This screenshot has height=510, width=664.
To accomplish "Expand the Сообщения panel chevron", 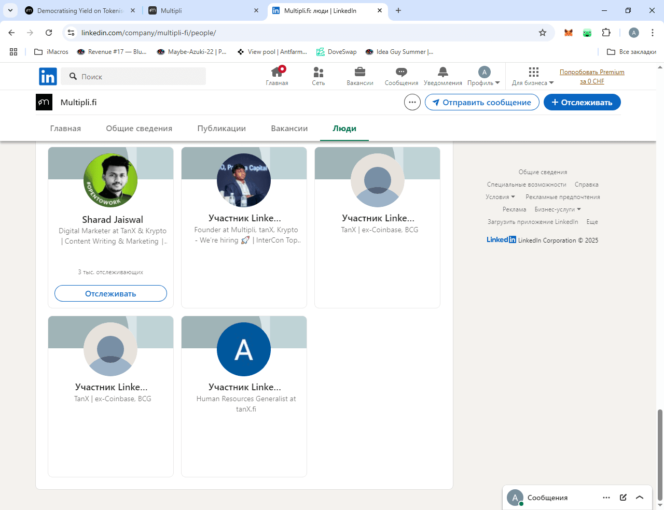I will 640,498.
